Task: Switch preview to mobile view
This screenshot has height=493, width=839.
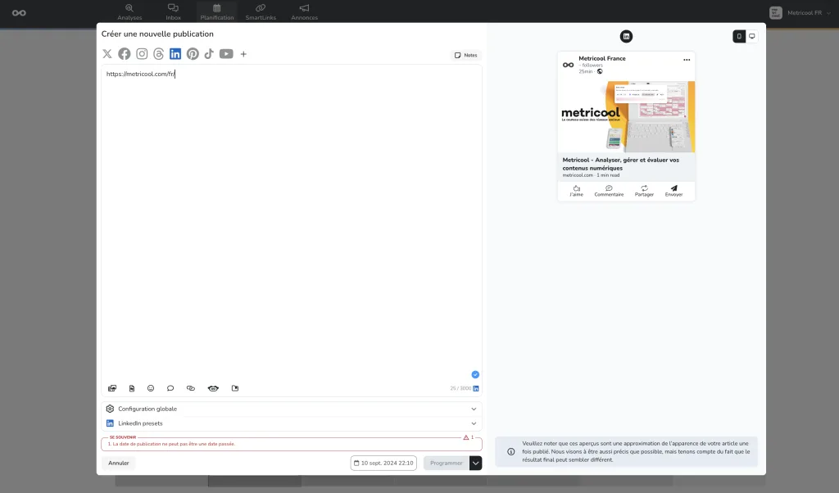Action: tap(739, 36)
